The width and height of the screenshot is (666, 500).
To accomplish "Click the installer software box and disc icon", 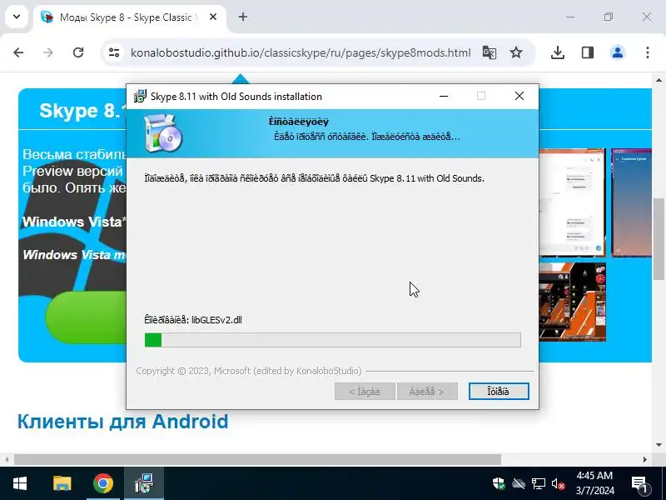I will click(x=162, y=133).
